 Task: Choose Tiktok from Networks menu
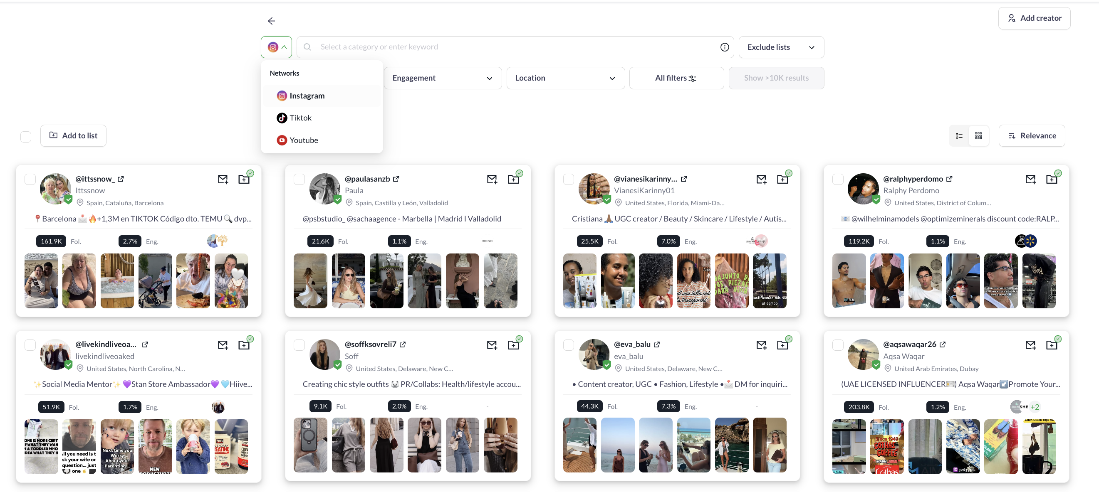point(300,118)
